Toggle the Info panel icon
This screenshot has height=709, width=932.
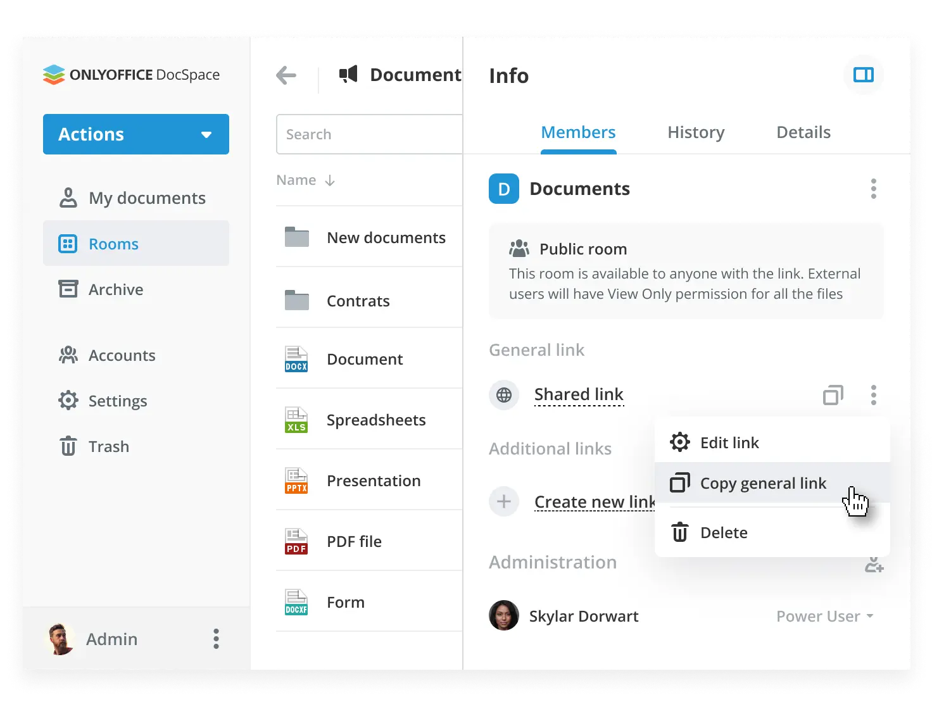coord(863,75)
